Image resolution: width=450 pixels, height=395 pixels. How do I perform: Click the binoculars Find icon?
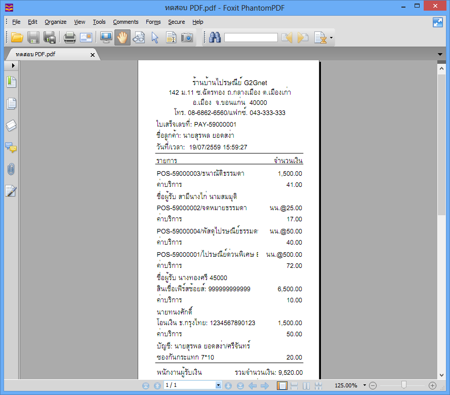pyautogui.click(x=215, y=37)
